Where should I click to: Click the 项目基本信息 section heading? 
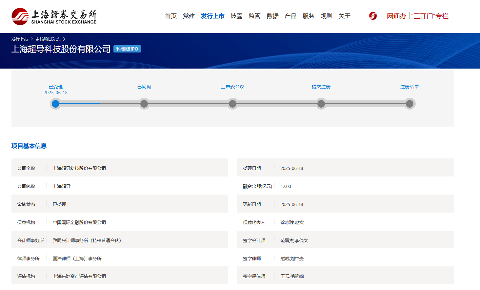click(29, 146)
